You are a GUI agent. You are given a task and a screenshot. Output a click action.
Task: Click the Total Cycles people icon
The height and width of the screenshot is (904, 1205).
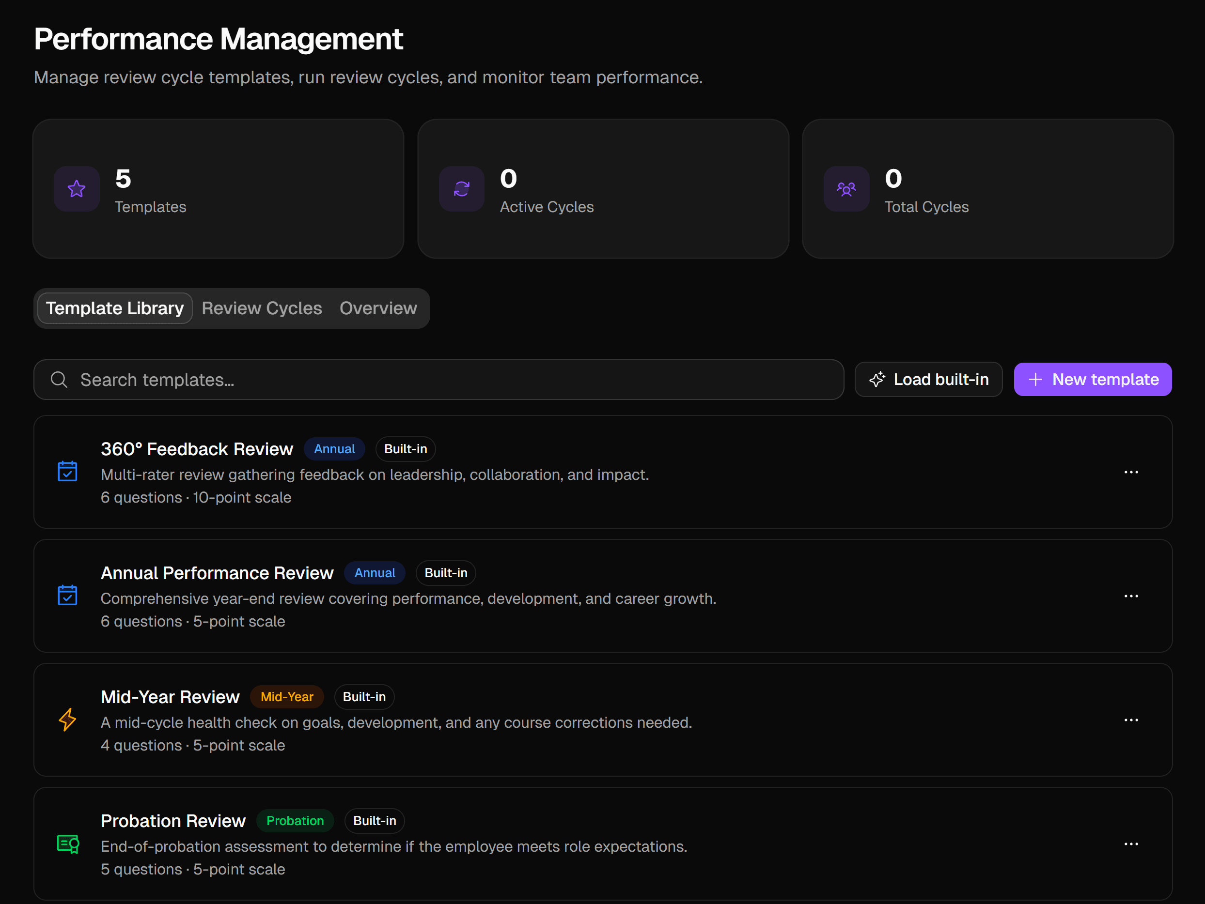pos(846,189)
